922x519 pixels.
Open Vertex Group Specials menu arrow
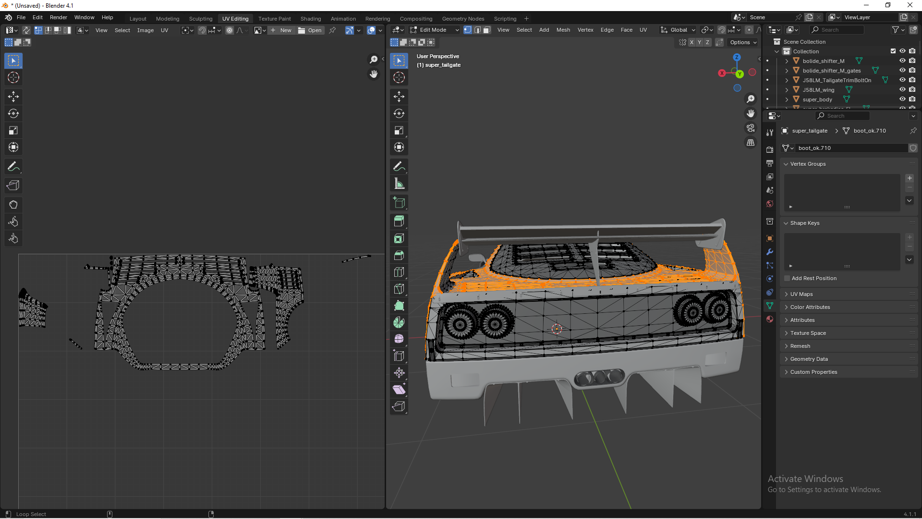click(910, 200)
